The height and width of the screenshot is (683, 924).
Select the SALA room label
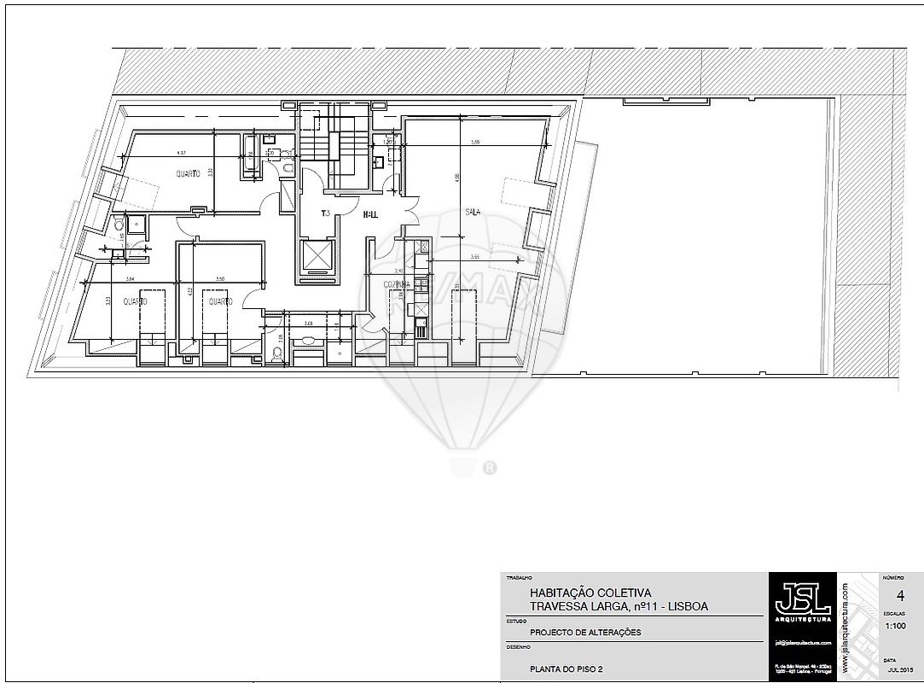[473, 211]
